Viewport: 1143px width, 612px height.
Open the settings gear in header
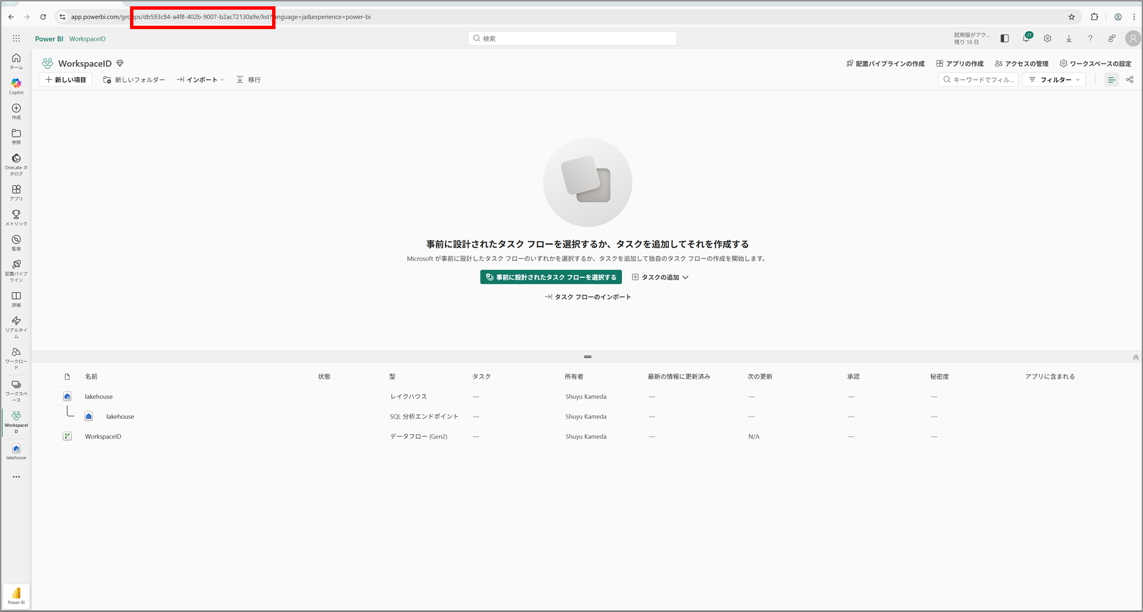coord(1047,39)
